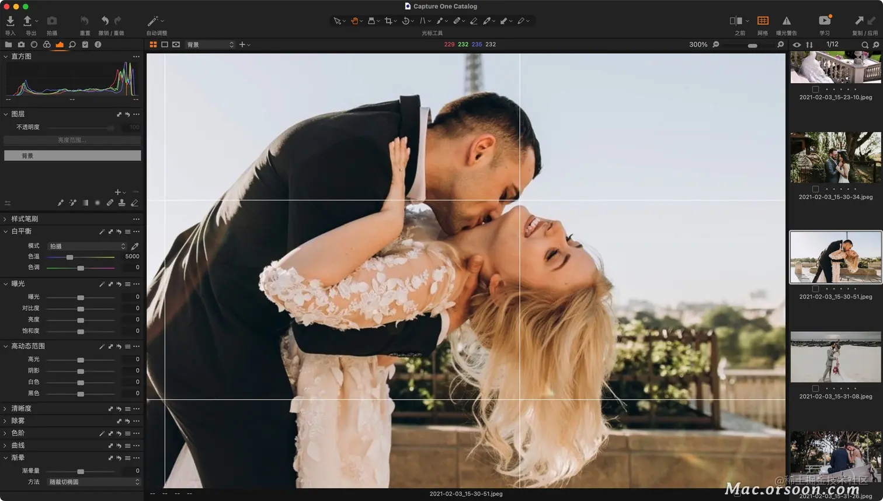Open Histogram panel three-dot menu
Image resolution: width=883 pixels, height=501 pixels.
136,57
